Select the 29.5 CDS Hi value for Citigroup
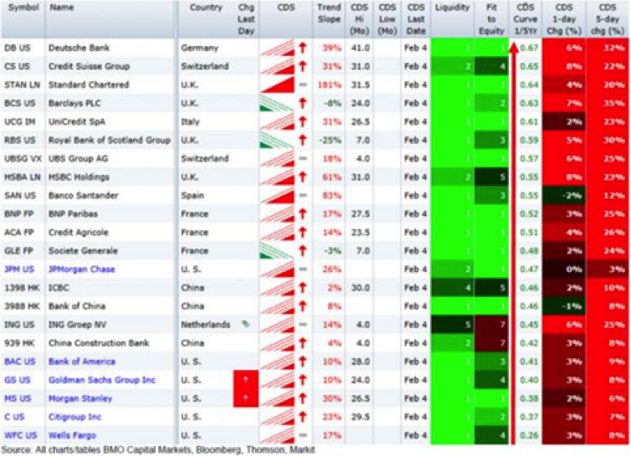The height and width of the screenshot is (457, 631). (360, 417)
